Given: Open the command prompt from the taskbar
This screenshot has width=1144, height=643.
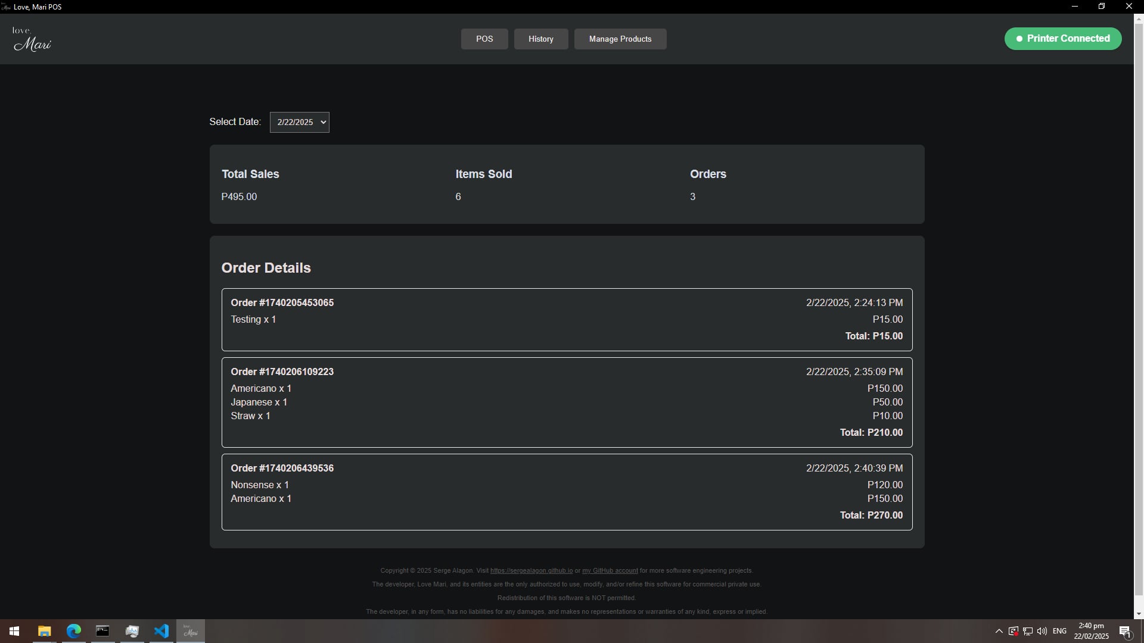Looking at the screenshot, I should [102, 630].
